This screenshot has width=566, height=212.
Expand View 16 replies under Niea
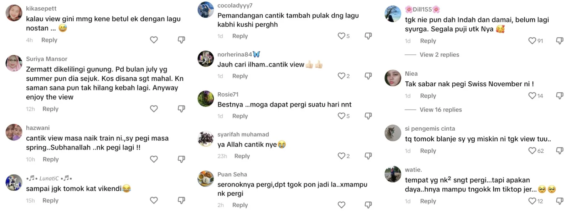[x=441, y=110]
